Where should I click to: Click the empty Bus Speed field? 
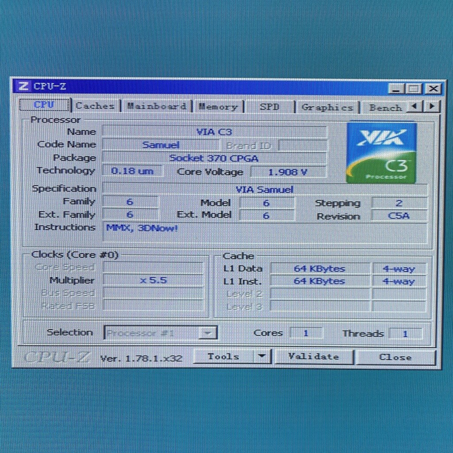(154, 293)
